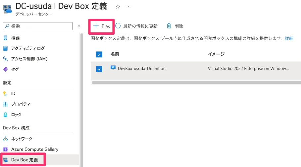Click the 概要 building icon
301x167 pixels.
[5, 38]
